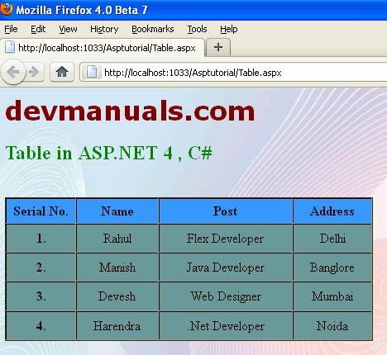This screenshot has height=355, width=387.
Task: Open the Help menu
Action: click(229, 29)
